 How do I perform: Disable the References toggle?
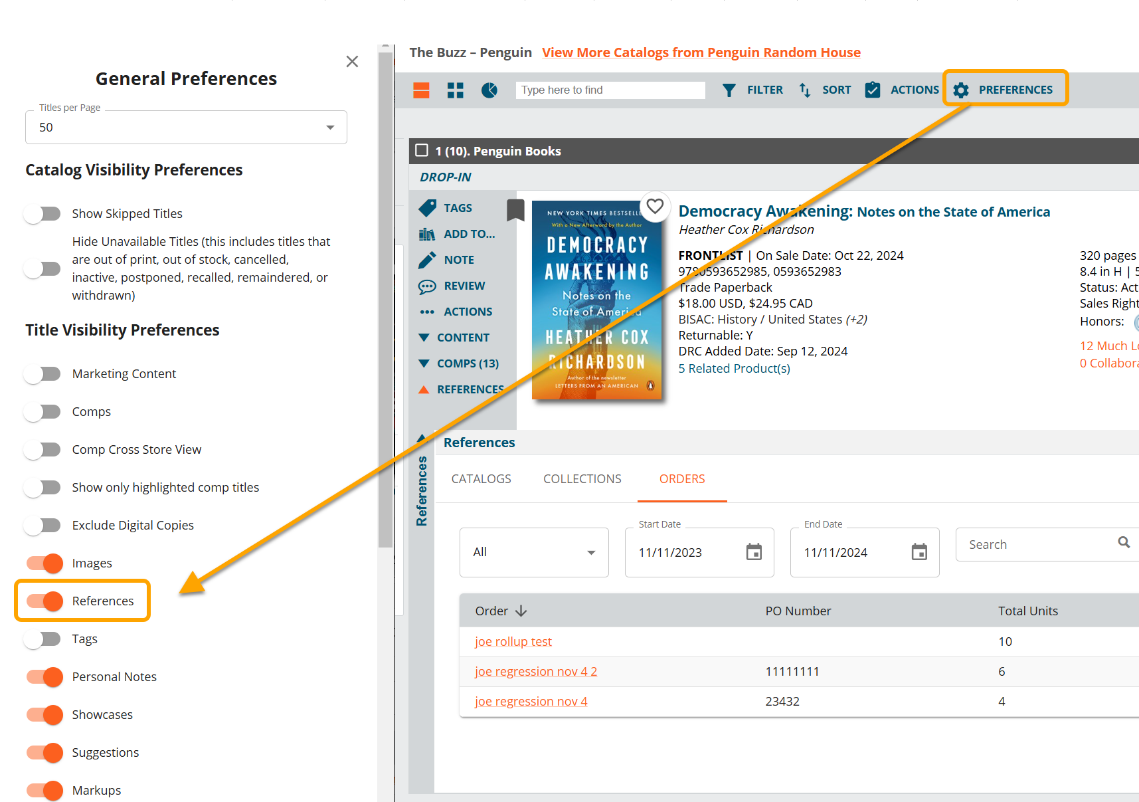pyautogui.click(x=45, y=601)
